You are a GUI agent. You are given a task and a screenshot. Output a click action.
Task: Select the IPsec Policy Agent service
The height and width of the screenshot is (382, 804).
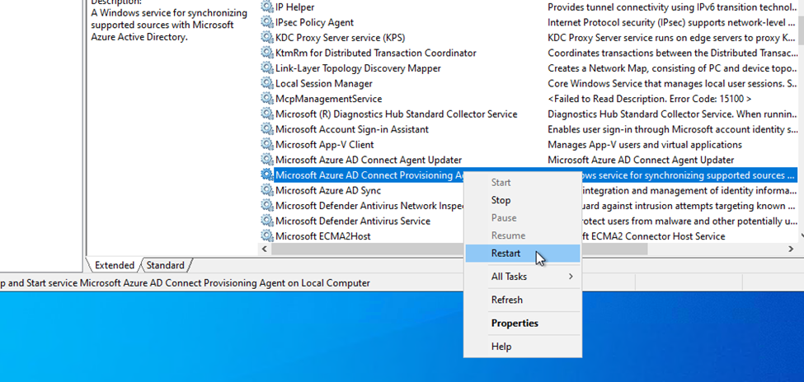click(x=314, y=22)
